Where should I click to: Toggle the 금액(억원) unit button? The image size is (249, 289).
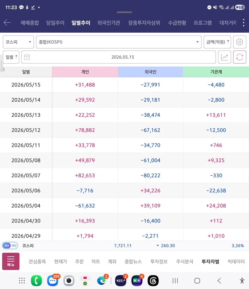[217, 42]
